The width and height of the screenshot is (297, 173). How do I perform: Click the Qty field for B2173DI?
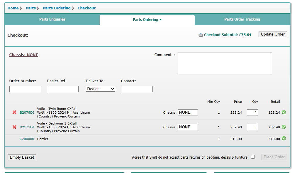[x=252, y=127]
